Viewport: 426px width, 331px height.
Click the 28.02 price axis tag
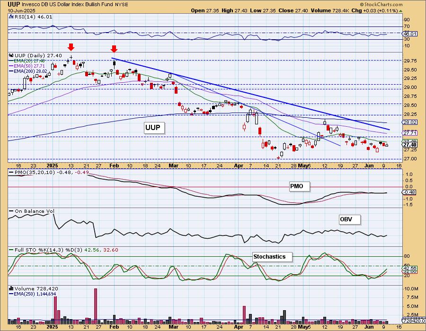[x=410, y=122]
